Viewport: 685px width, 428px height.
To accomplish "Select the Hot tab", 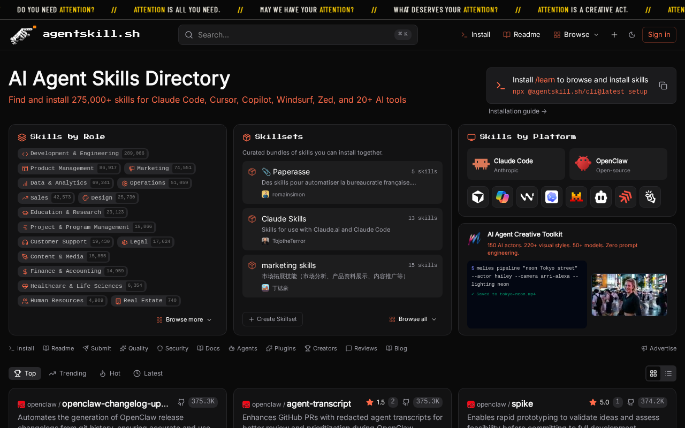I will (x=110, y=373).
